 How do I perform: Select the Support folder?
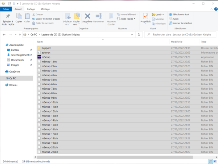click(46, 48)
